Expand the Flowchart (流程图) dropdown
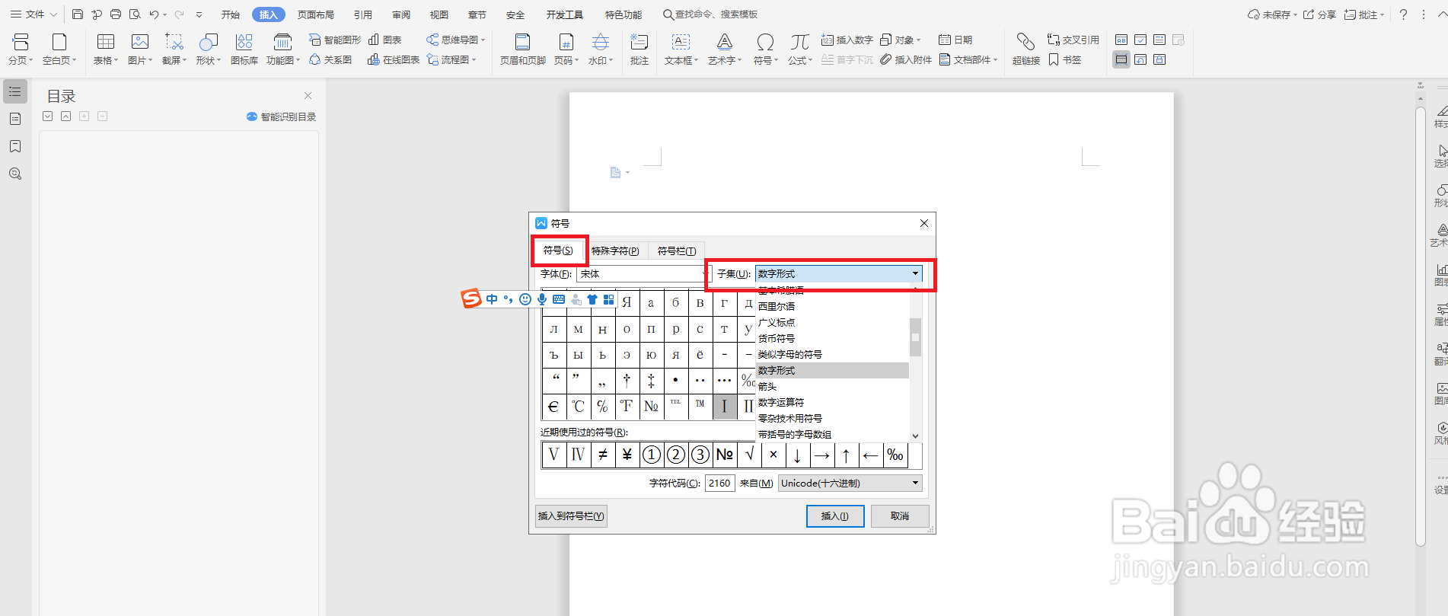The image size is (1448, 616). pos(474,59)
